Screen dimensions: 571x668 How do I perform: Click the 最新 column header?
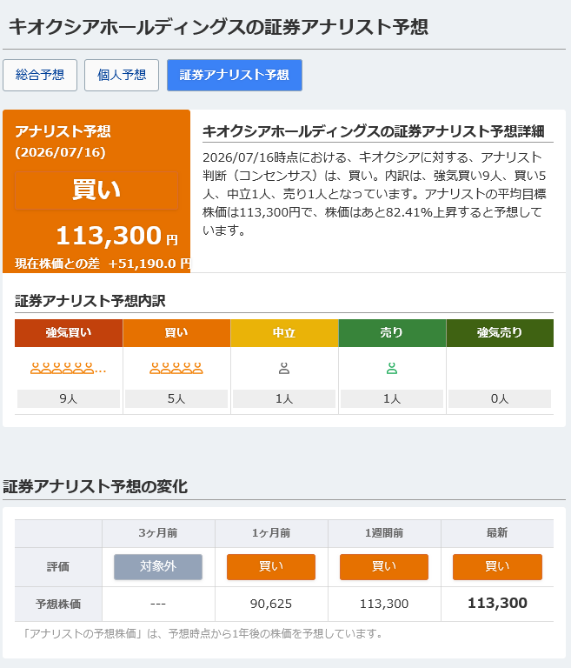[497, 533]
